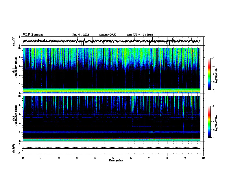Click the ch.2 Frequency (kHz) axis label
Screen dimensions: 229x177
tap(15, 115)
